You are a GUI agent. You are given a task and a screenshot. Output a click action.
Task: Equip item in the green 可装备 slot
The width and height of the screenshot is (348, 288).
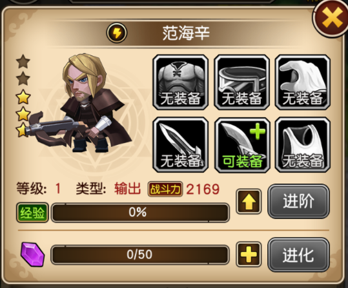(x=241, y=145)
